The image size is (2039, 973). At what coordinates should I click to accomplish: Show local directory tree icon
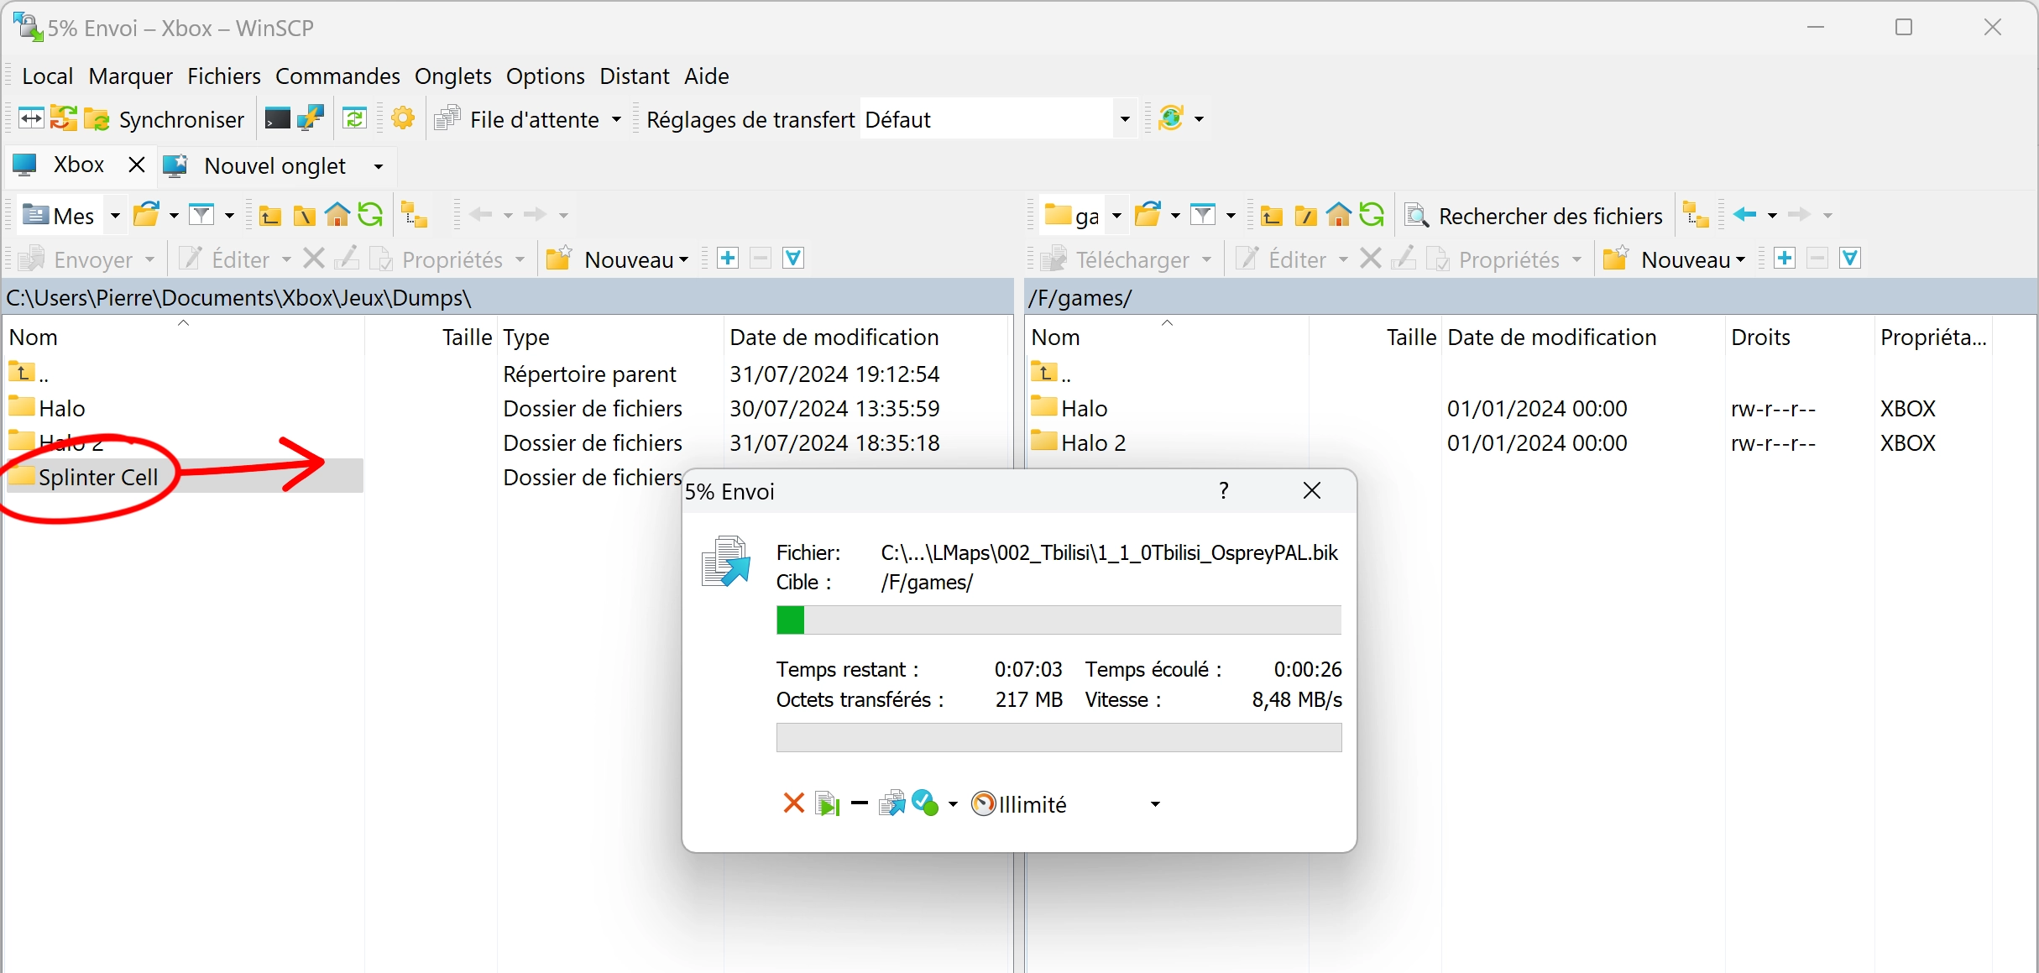(414, 216)
